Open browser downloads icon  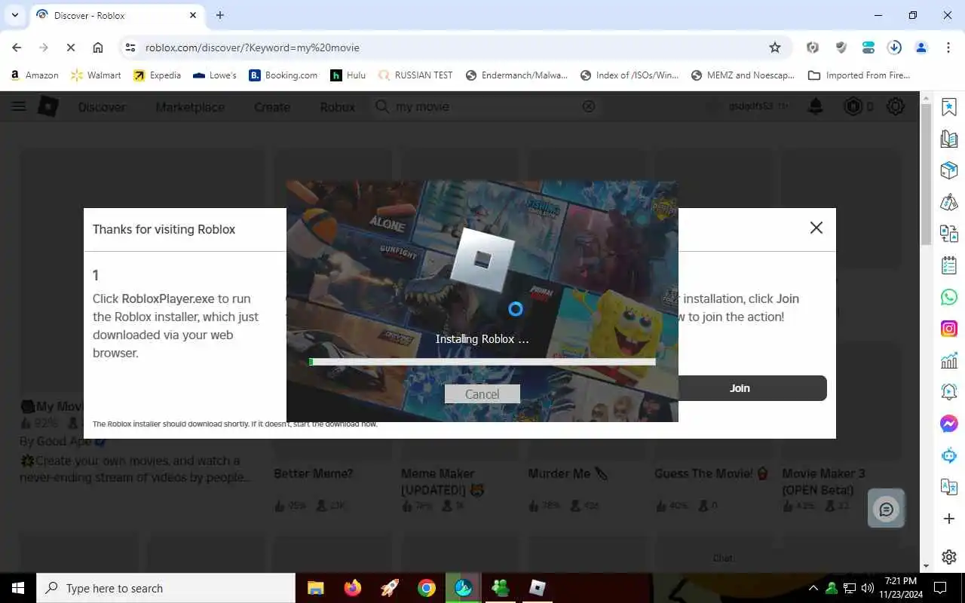pos(895,47)
